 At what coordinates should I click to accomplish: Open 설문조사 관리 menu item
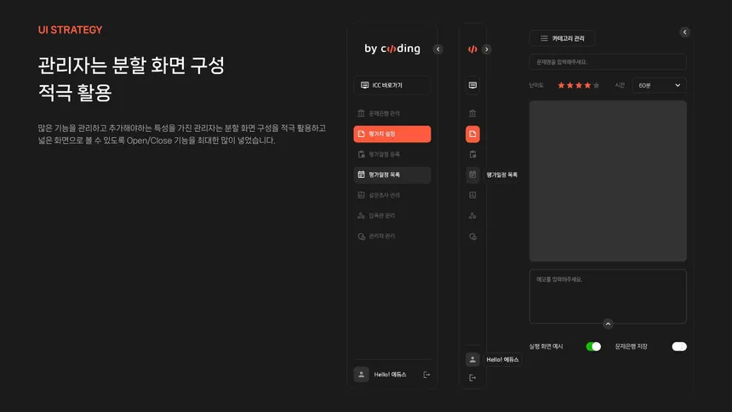pyautogui.click(x=392, y=195)
